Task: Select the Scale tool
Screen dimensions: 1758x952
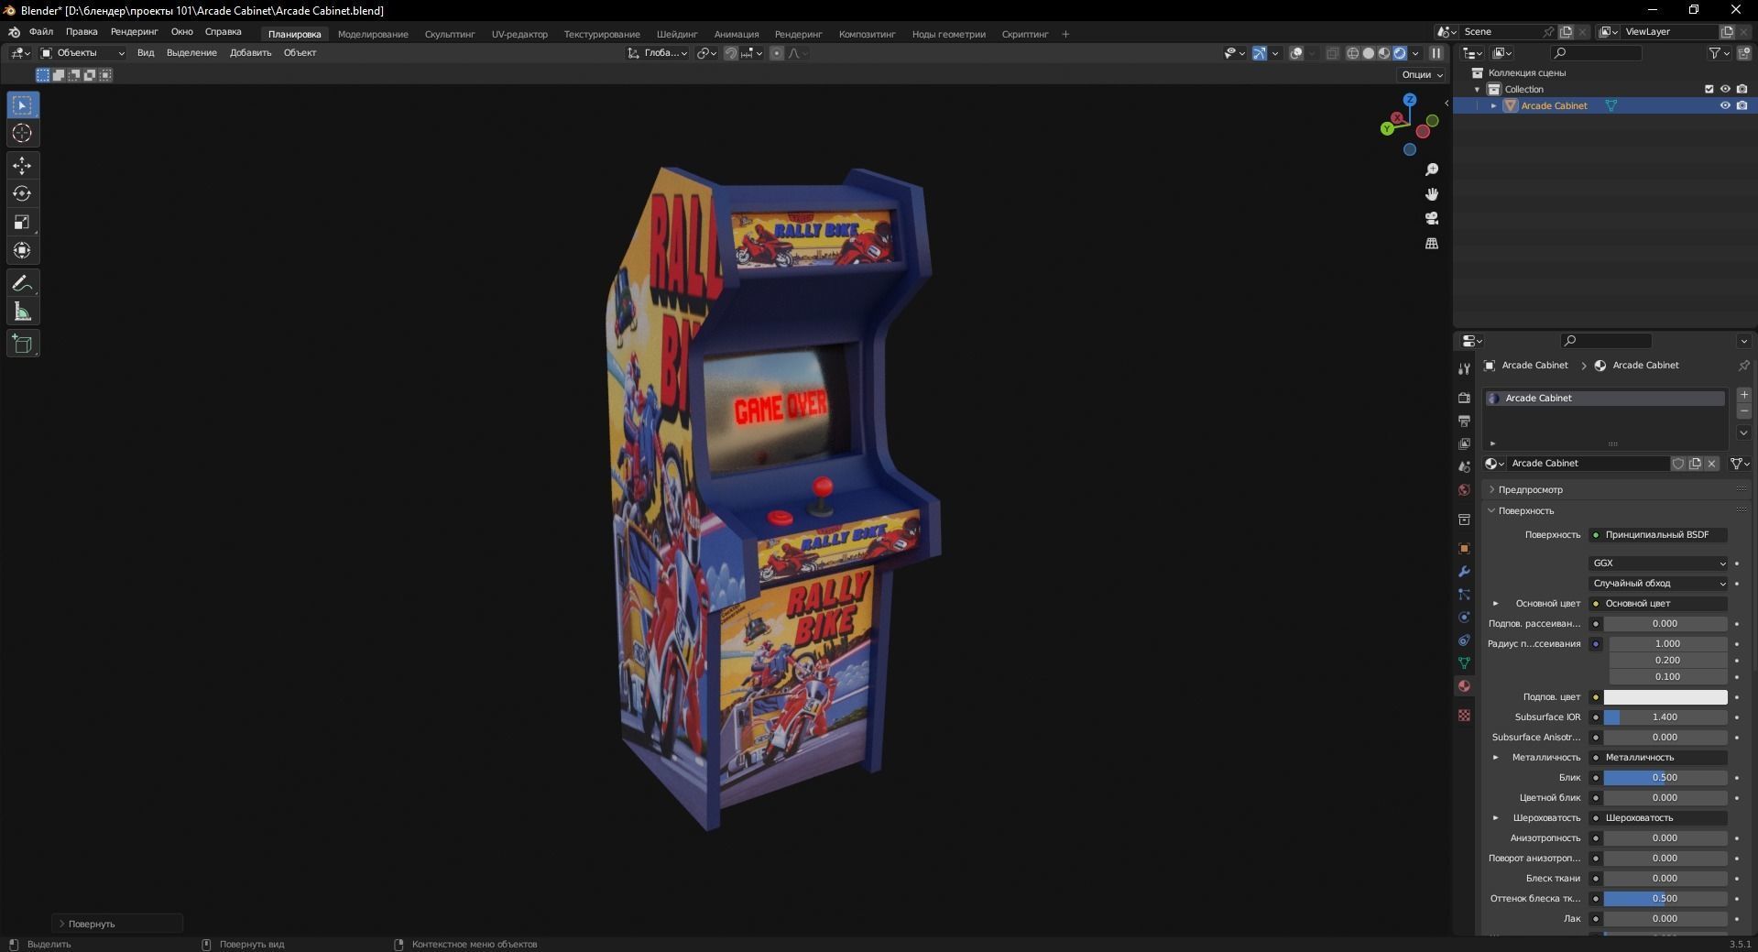Action: [22, 223]
